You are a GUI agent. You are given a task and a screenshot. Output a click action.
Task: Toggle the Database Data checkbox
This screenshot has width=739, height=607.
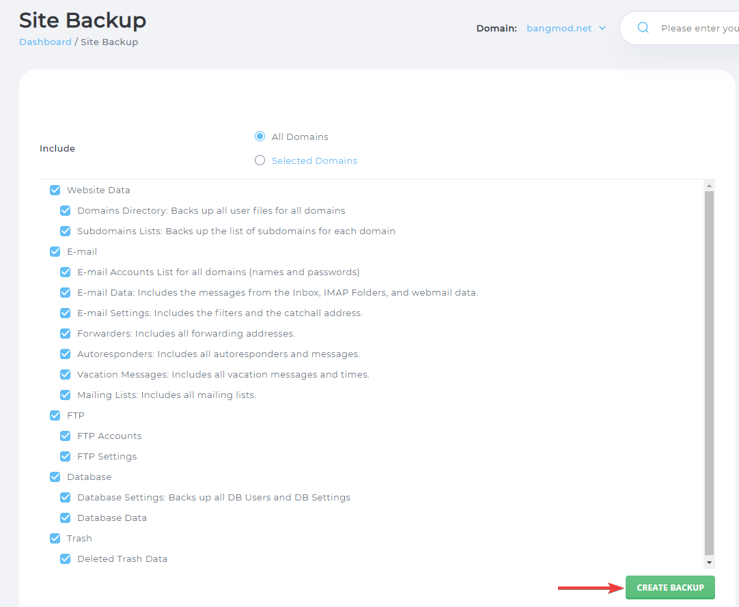click(x=66, y=518)
